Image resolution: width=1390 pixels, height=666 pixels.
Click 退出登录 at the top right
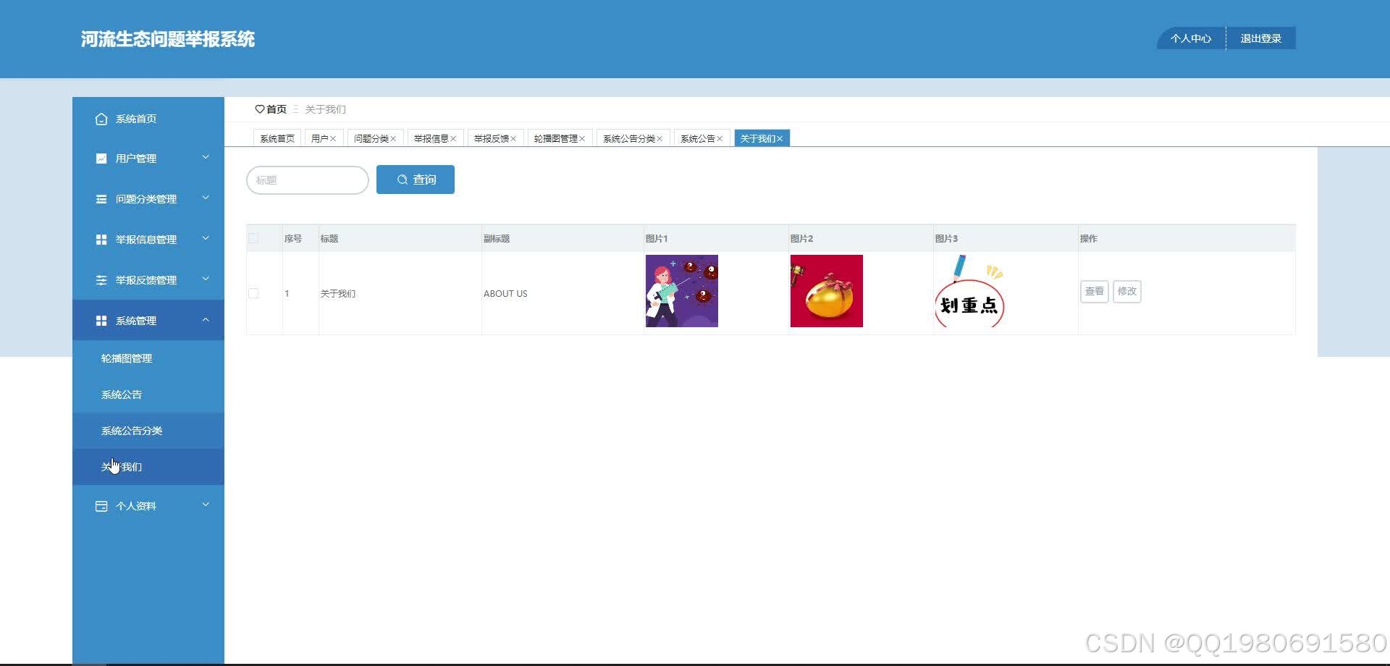coord(1260,38)
